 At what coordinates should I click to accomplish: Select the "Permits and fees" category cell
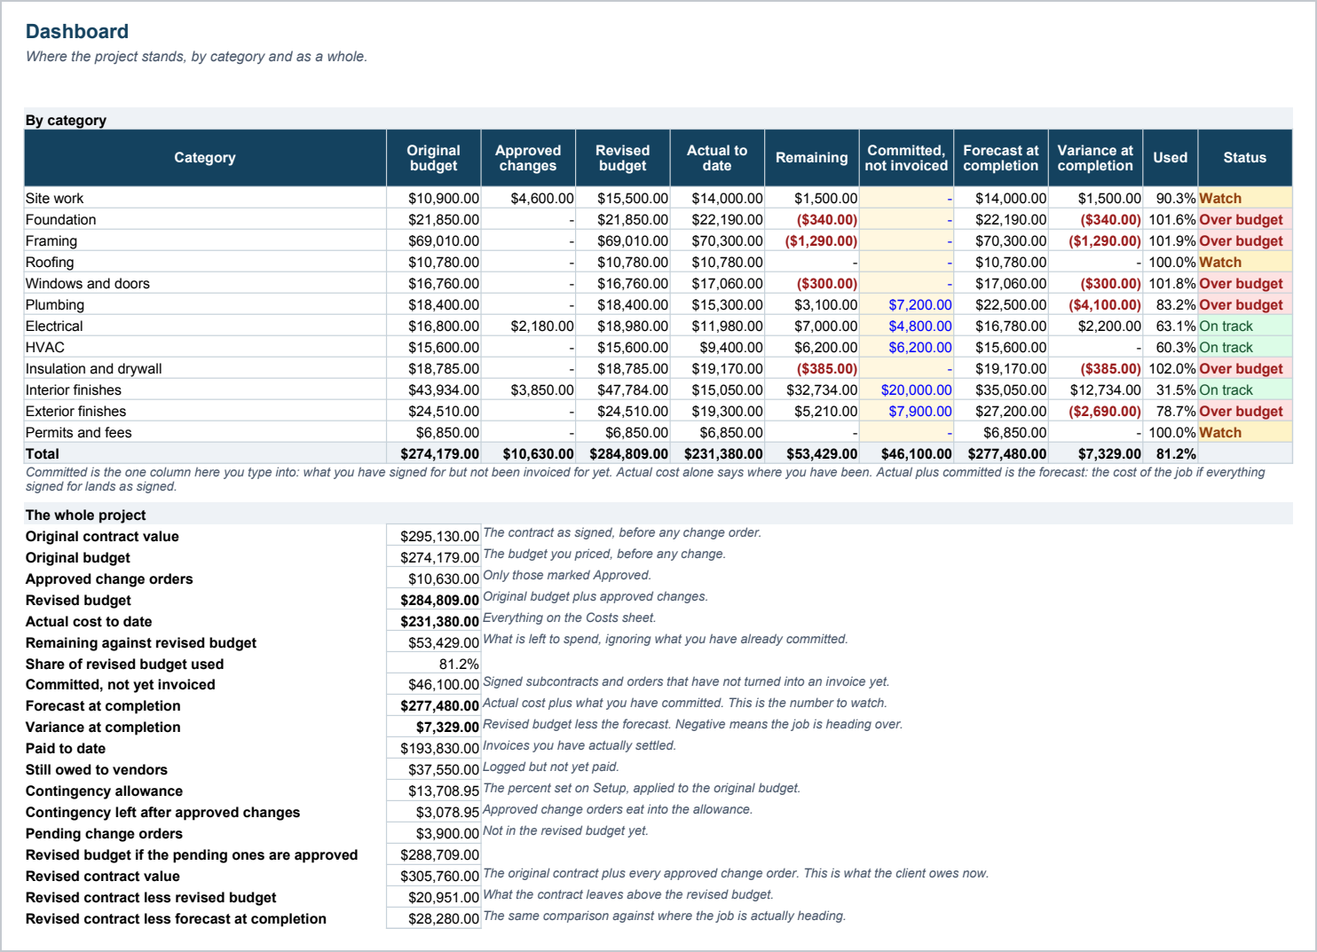[205, 432]
